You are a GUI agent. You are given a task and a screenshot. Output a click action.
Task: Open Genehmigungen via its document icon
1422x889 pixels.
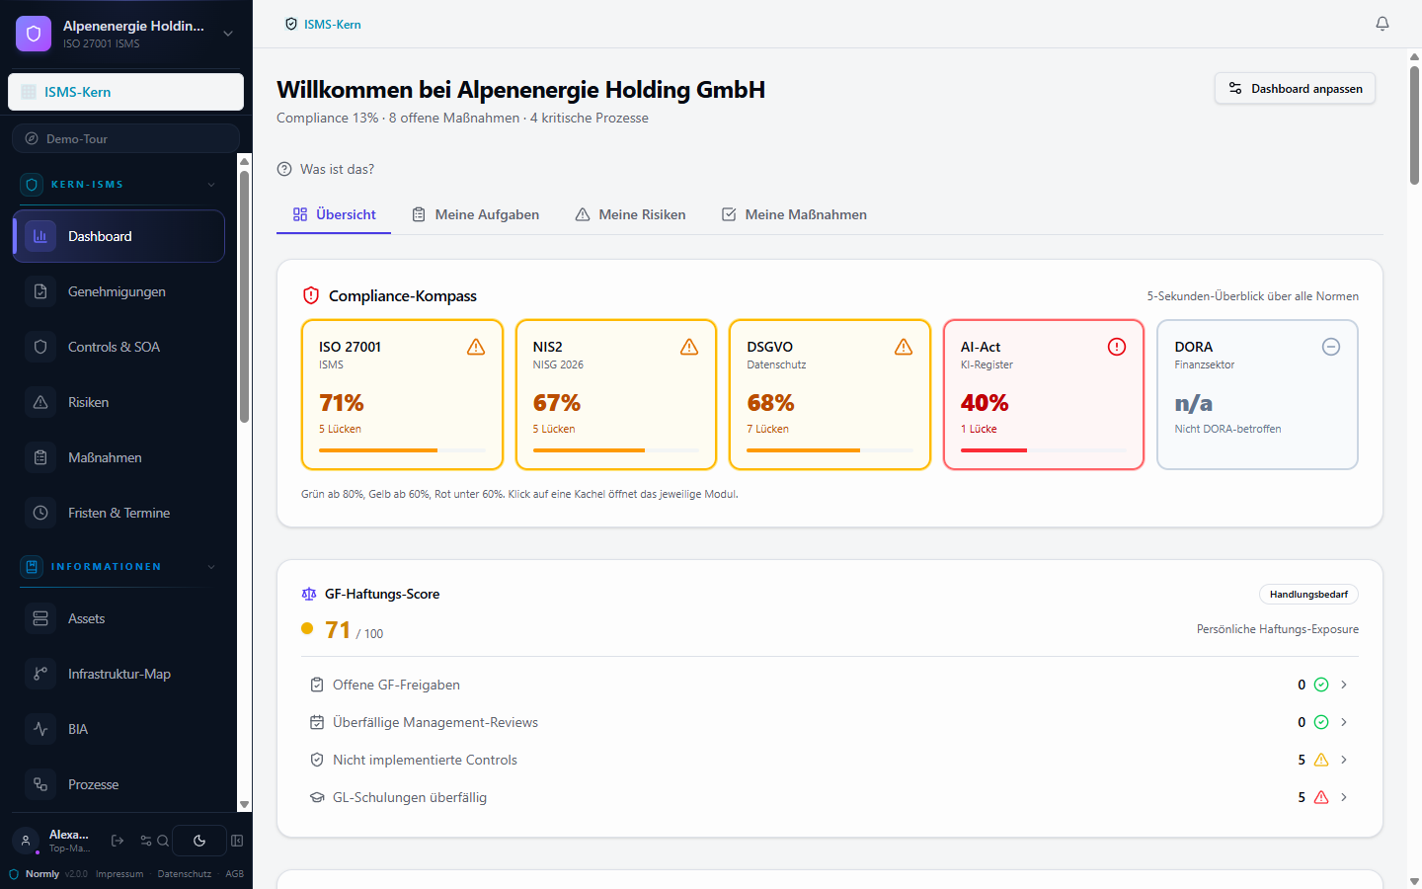[40, 291]
